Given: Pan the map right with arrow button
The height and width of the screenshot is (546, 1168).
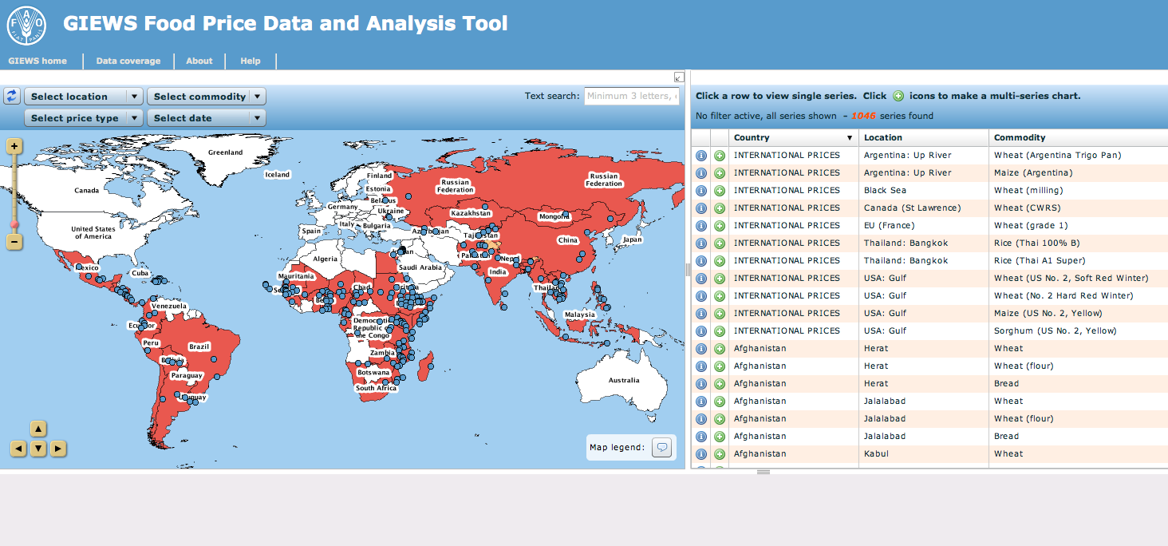Looking at the screenshot, I should tap(58, 449).
